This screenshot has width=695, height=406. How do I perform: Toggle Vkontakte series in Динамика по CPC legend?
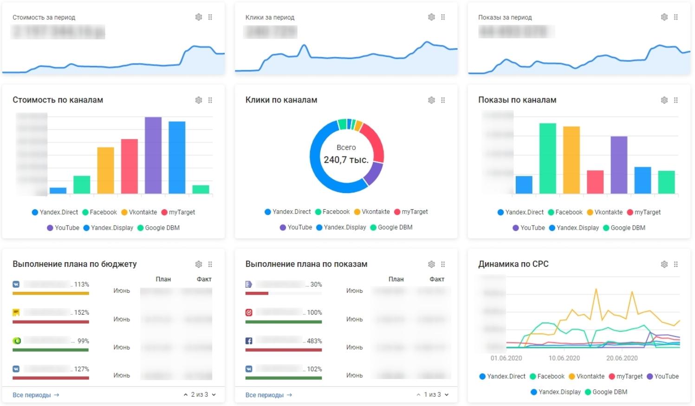click(586, 376)
